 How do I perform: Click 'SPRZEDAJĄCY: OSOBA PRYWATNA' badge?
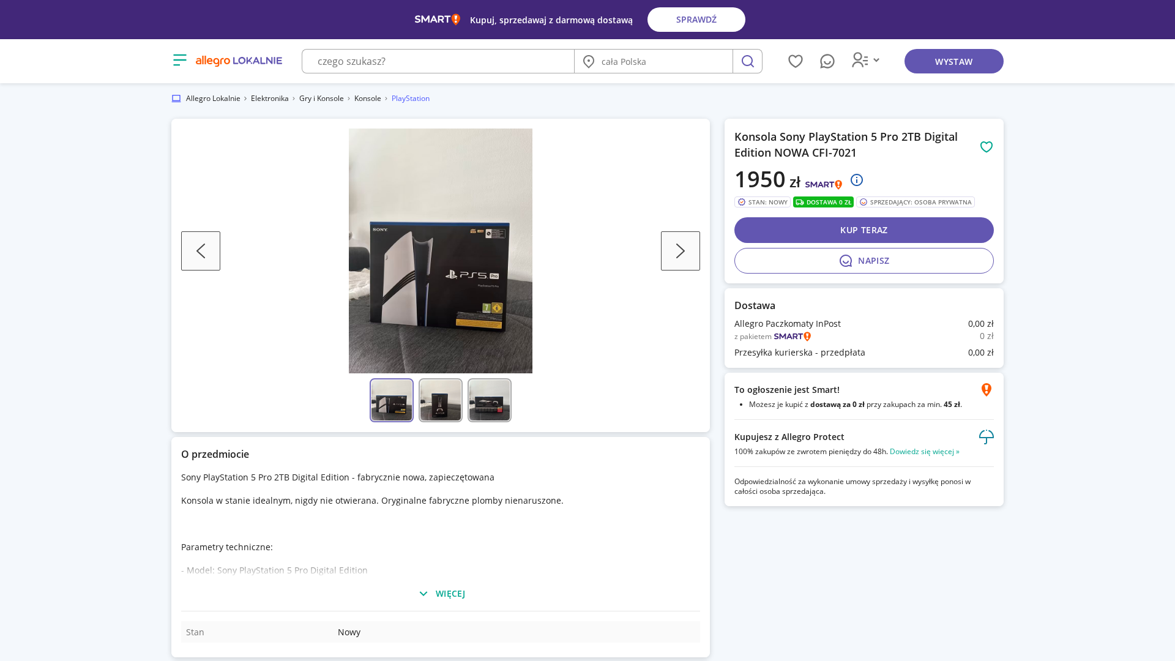[916, 202]
